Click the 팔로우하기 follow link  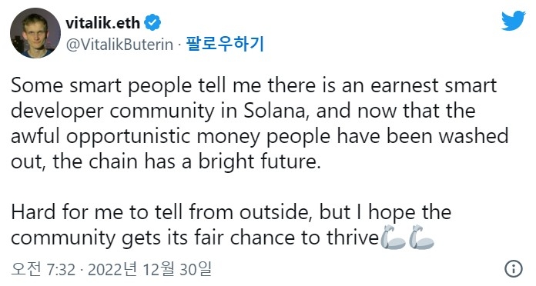[225, 44]
